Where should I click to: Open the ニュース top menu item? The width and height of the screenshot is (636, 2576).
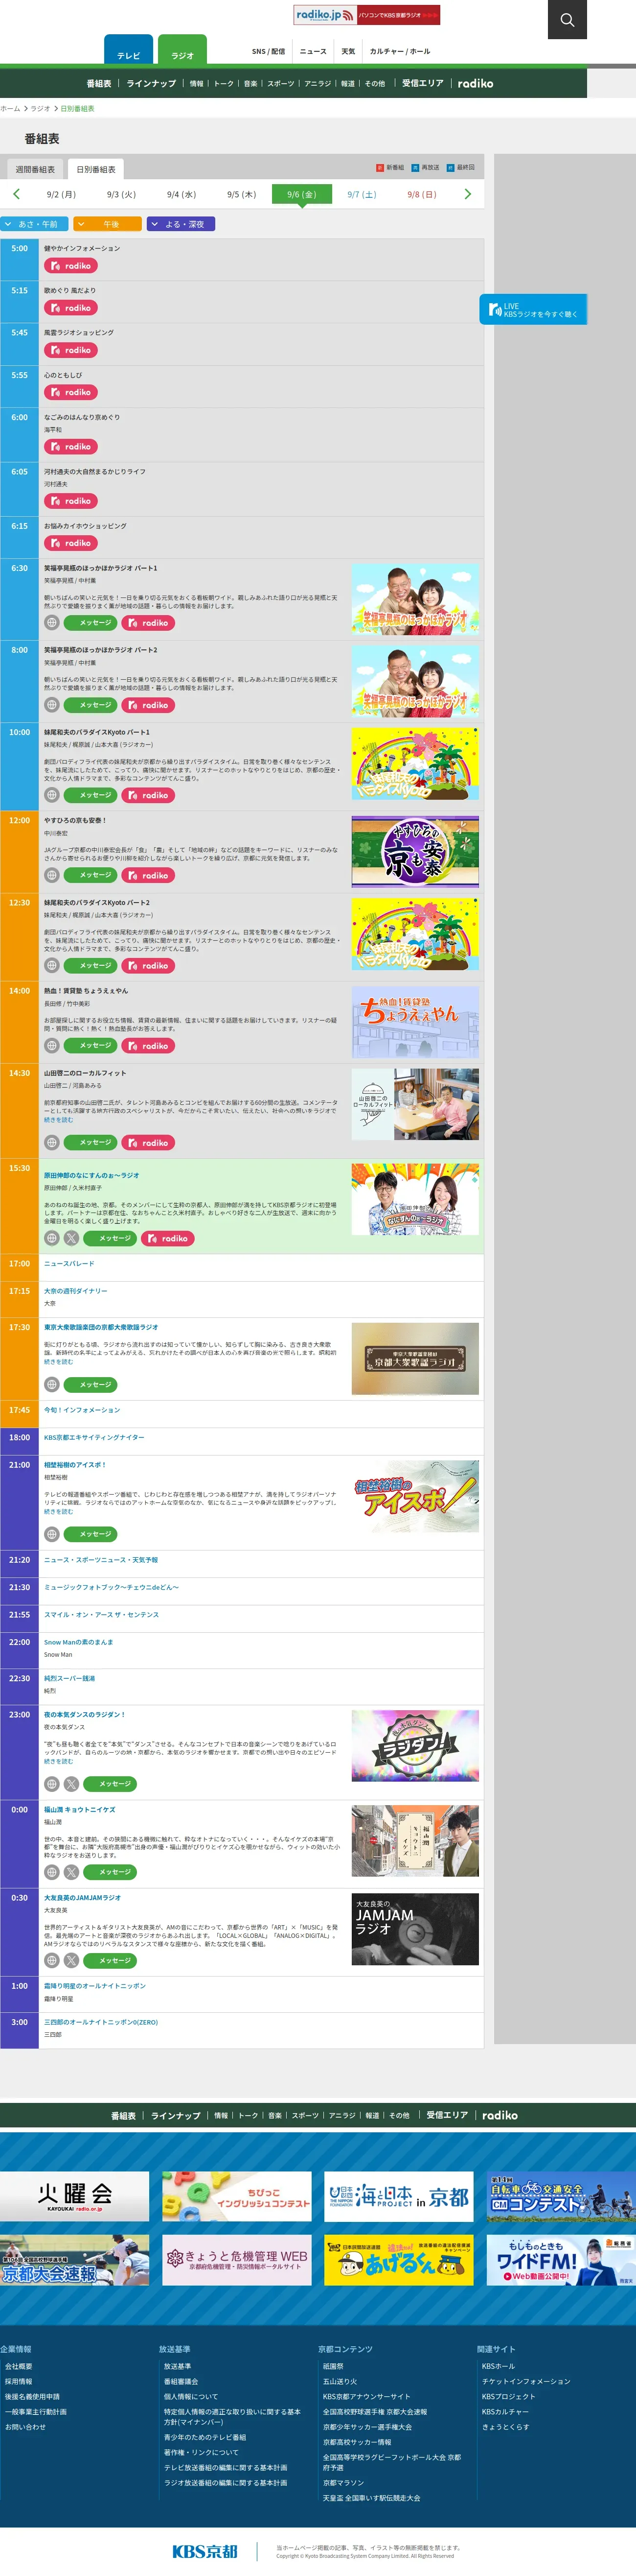coord(314,51)
